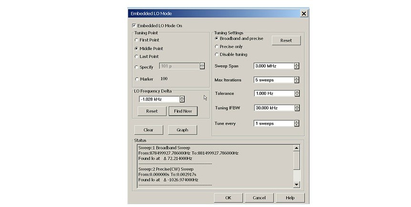
Task: Click inside the Sweep Span field
Action: coord(273,66)
